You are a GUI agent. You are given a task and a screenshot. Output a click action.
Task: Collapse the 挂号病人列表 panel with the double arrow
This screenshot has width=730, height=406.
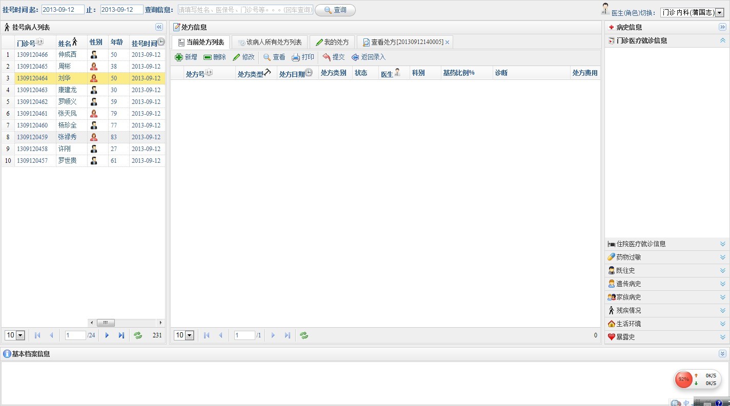[x=159, y=27]
